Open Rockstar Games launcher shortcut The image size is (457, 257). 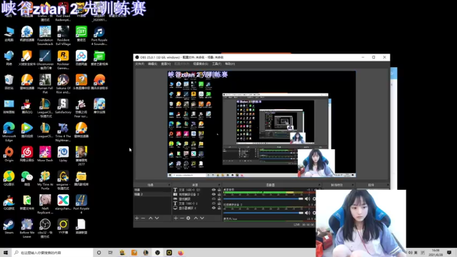coord(63,60)
